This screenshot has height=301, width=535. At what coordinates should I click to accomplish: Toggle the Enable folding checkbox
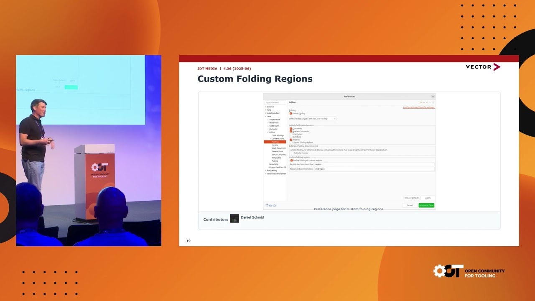[x=291, y=113]
